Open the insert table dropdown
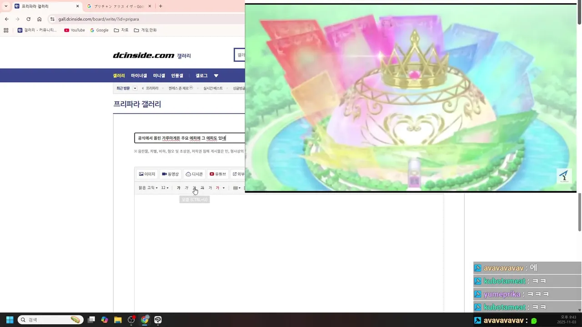The height and width of the screenshot is (327, 582). tap(237, 188)
